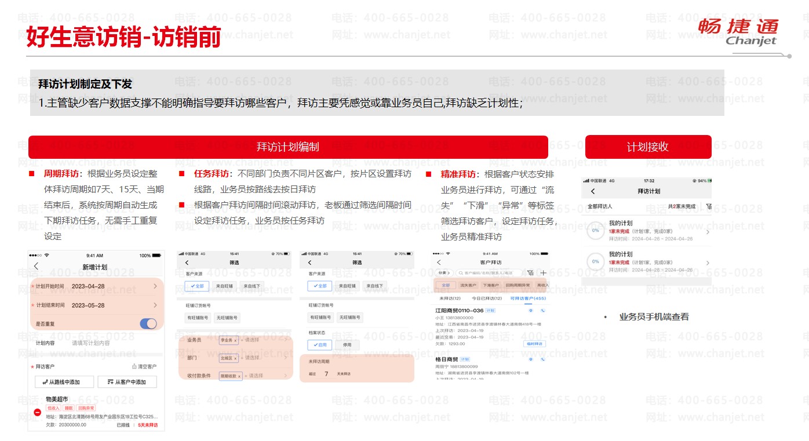Open 计划开始时间 date row chevron
The width and height of the screenshot is (809, 441).
tap(155, 286)
